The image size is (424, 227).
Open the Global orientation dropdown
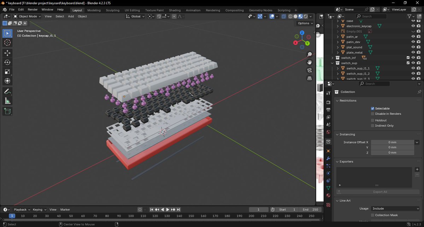click(x=135, y=16)
